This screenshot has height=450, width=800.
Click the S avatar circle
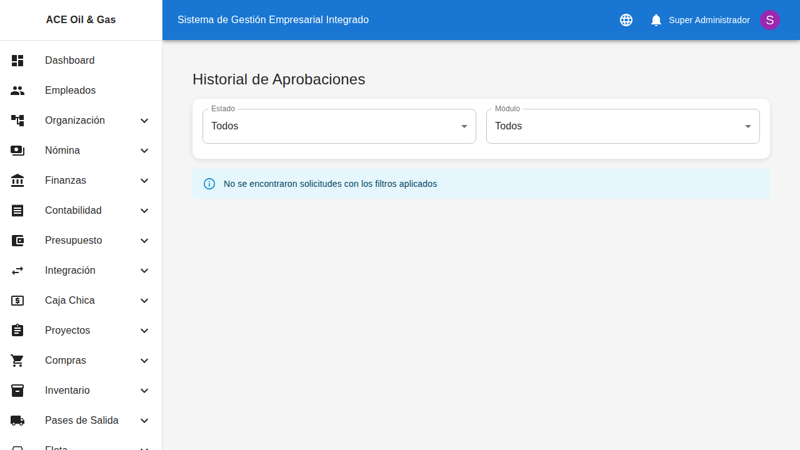tap(770, 20)
